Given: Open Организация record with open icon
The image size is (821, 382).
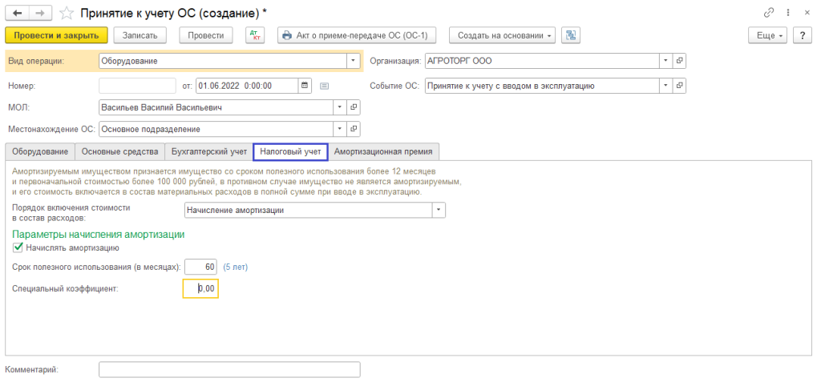Looking at the screenshot, I should (x=679, y=61).
